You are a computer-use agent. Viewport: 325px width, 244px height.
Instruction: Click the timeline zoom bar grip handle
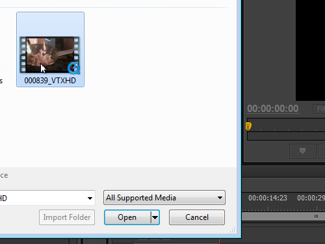316,217
